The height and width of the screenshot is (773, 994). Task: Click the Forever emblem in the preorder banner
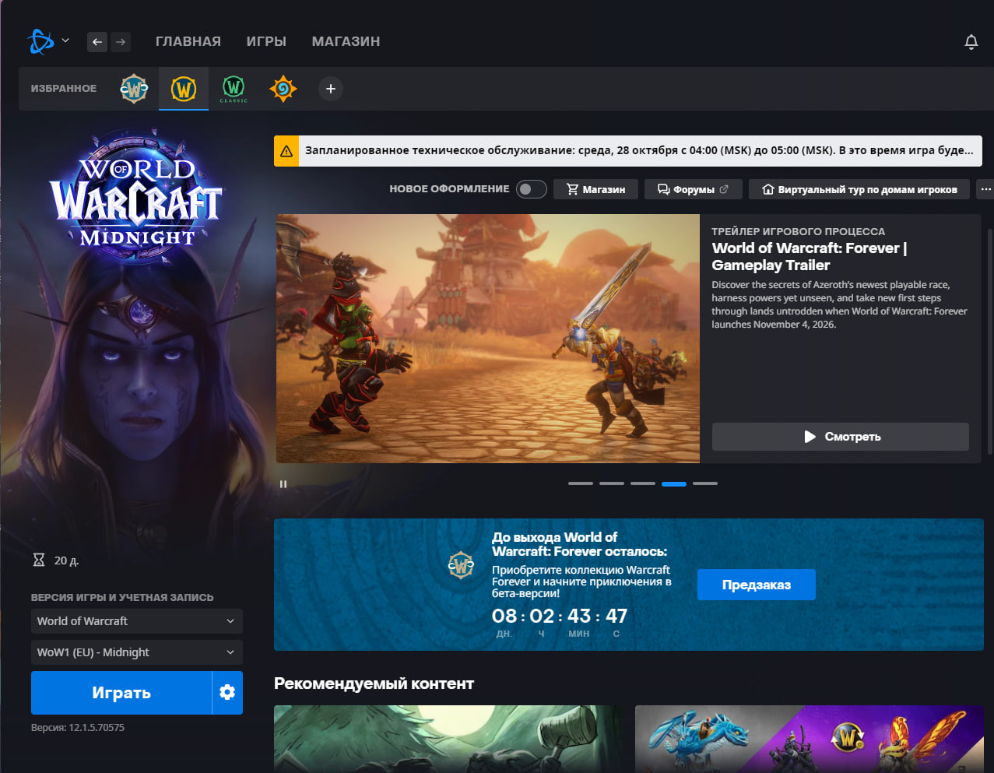pyautogui.click(x=462, y=565)
